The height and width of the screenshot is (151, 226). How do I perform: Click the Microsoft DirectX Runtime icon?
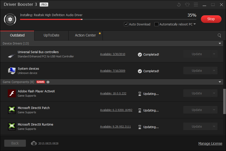[12, 126]
